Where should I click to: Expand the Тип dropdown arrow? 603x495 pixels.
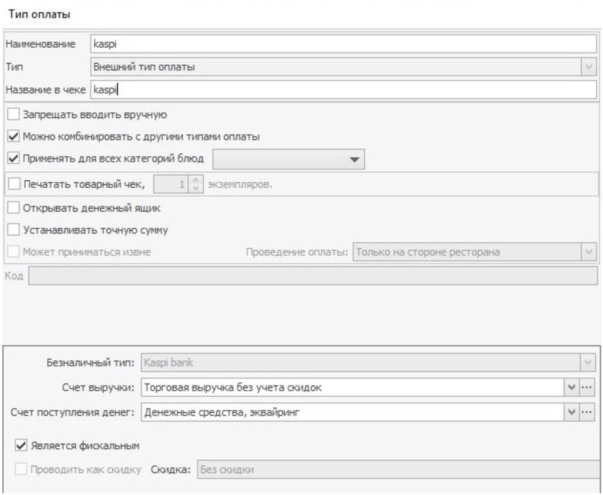tap(588, 67)
